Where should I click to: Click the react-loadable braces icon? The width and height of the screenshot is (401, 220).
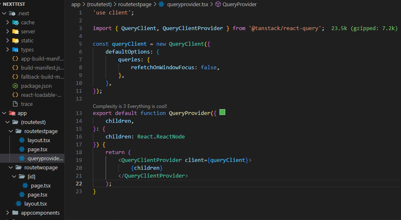pos(15,95)
